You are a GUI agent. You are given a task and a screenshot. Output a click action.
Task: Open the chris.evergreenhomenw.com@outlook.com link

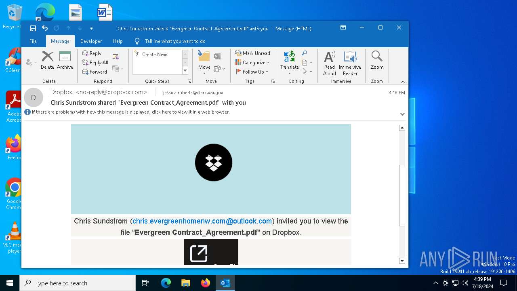[202, 221]
